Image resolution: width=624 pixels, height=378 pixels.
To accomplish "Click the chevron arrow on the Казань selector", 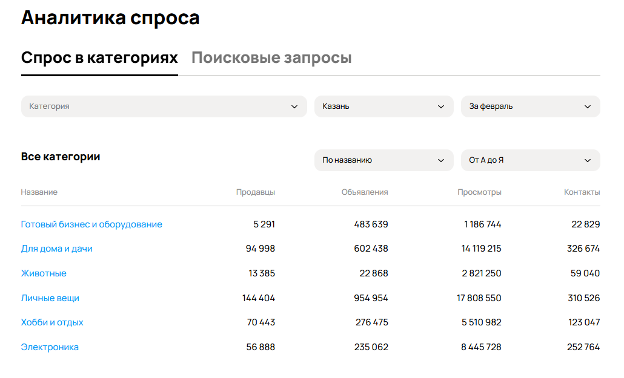I will (x=442, y=106).
